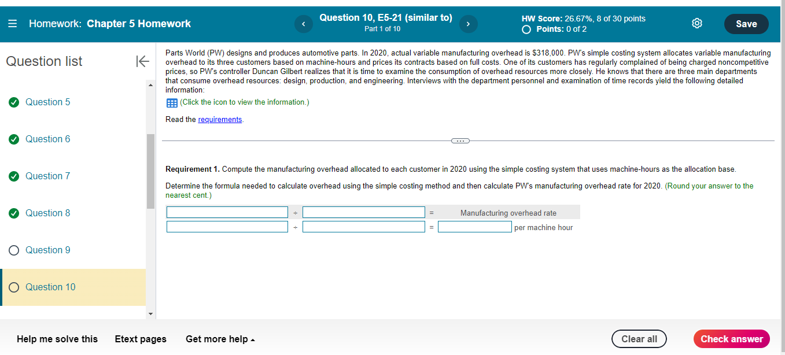
Task: Click the Check answer button
Action: point(731,339)
